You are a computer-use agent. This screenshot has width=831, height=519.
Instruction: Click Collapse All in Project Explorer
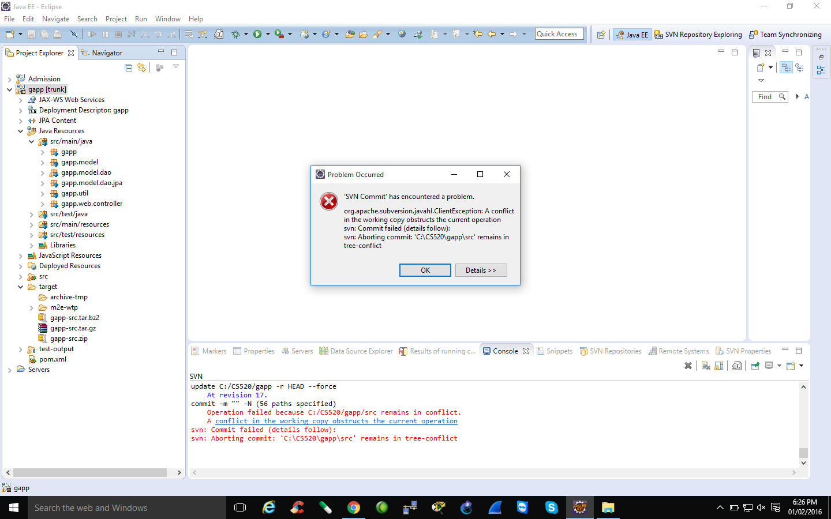click(129, 68)
